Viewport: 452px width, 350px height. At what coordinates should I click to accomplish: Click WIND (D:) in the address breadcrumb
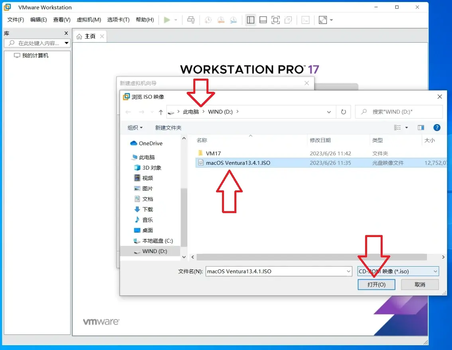click(220, 112)
